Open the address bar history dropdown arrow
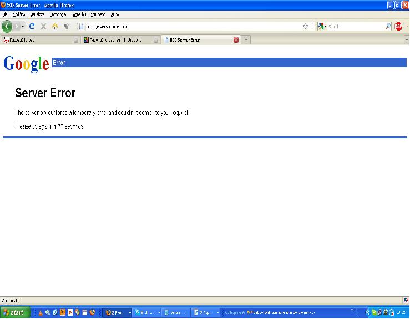The height and width of the screenshot is (319, 410). click(312, 27)
